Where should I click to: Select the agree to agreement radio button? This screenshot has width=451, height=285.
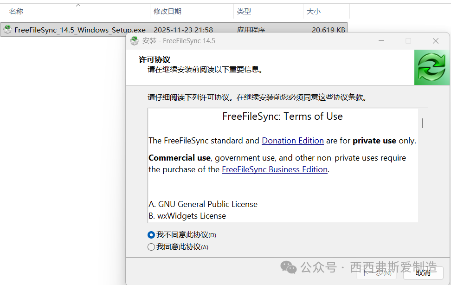(151, 247)
